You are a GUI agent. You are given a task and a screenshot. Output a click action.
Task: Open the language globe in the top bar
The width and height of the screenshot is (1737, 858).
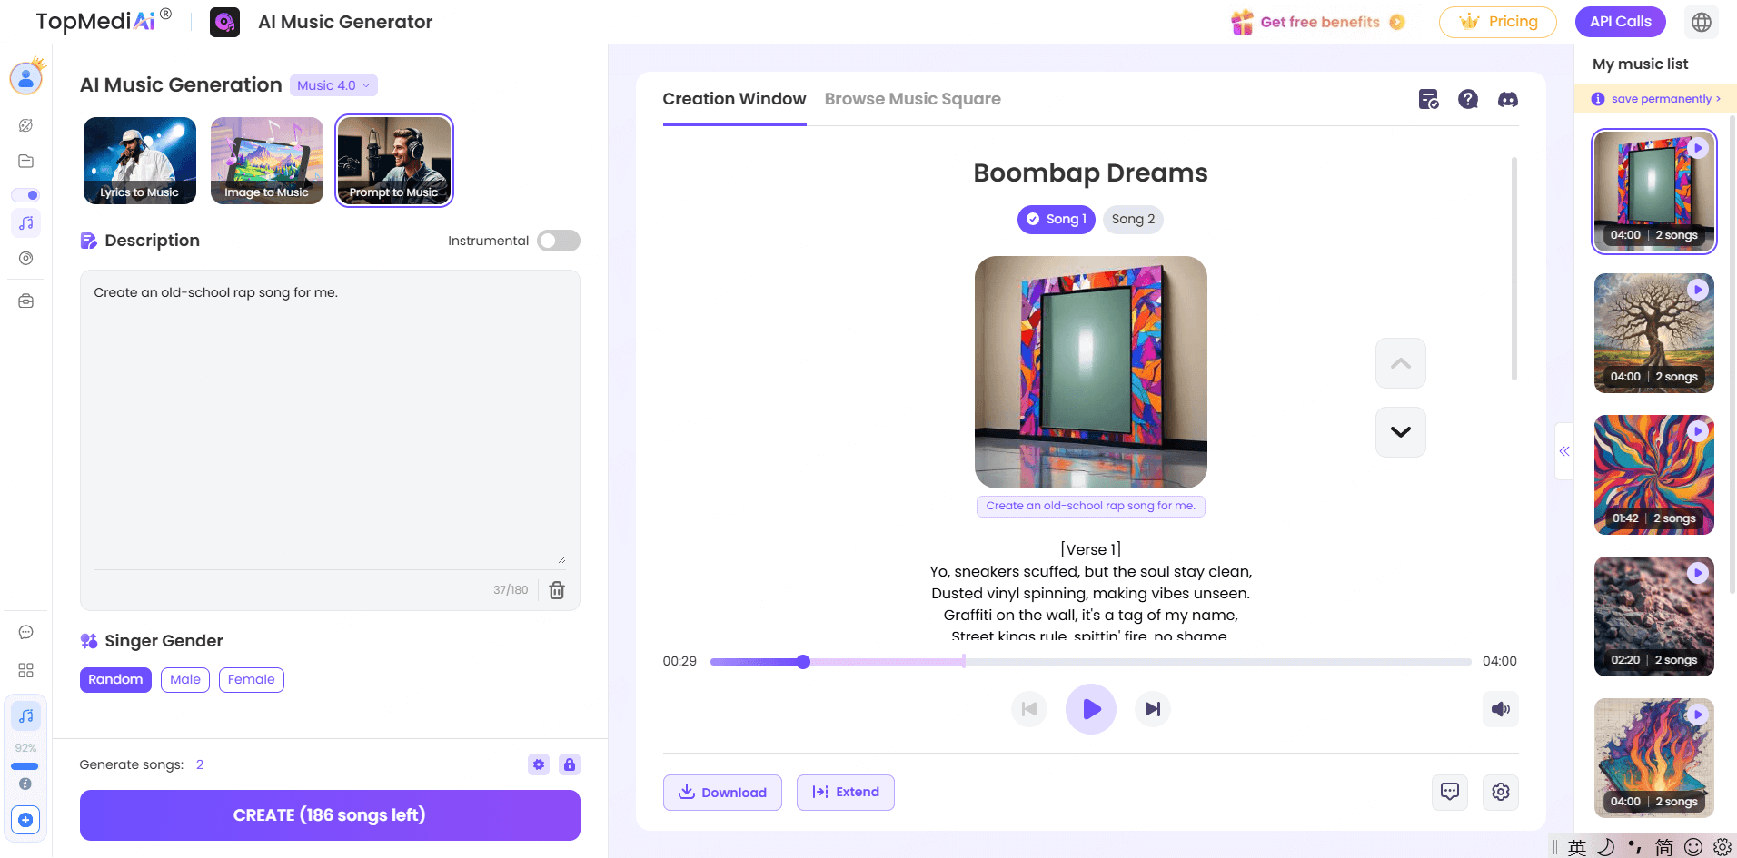tap(1700, 21)
